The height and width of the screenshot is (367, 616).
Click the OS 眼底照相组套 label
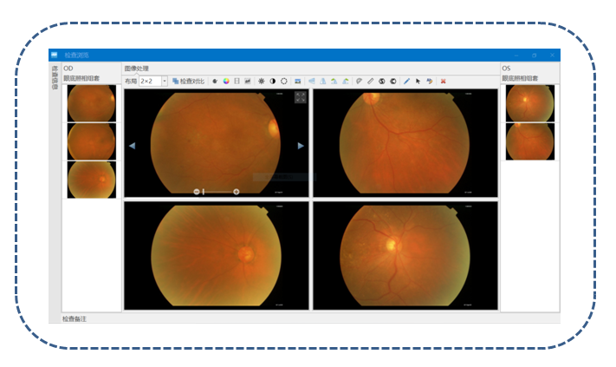(x=520, y=78)
